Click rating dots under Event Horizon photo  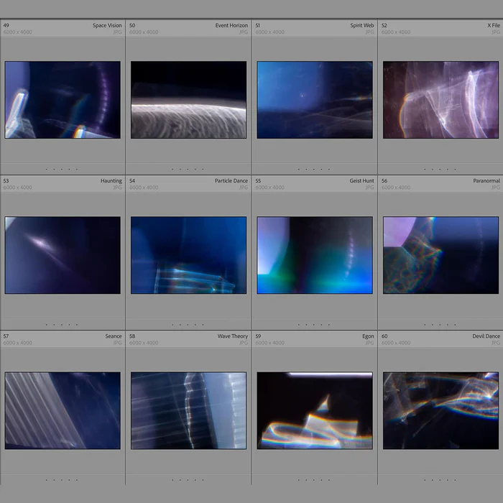click(188, 170)
